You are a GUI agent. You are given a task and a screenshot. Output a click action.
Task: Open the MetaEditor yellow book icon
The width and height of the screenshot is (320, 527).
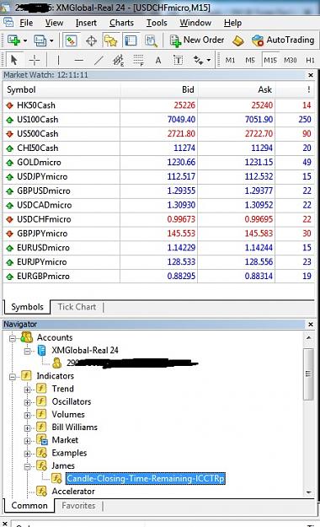(238, 40)
